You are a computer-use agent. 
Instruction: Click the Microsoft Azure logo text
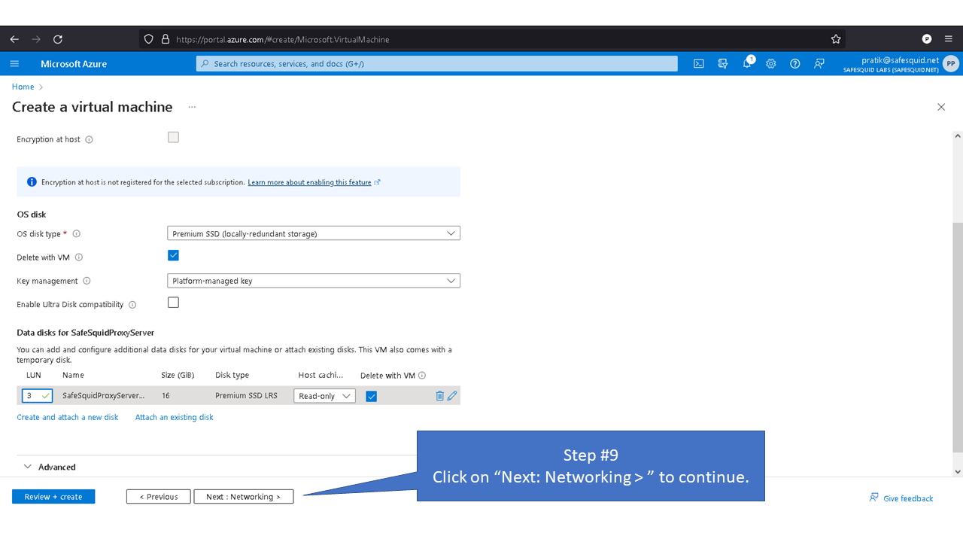74,64
